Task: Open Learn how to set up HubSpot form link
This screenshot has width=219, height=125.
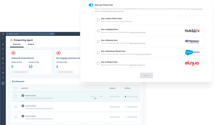Action: tap(138, 32)
